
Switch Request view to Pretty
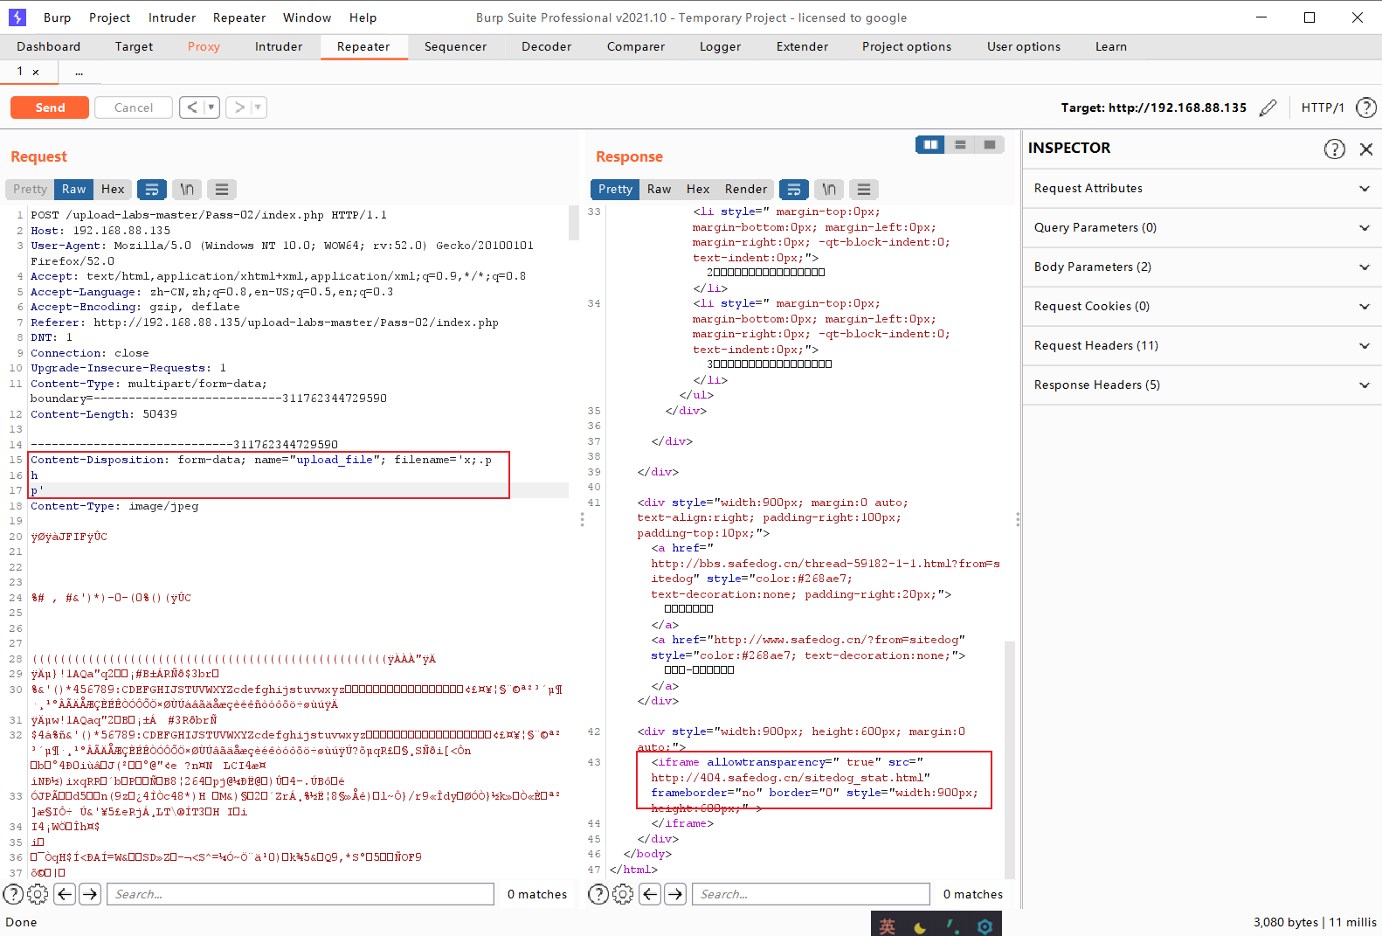point(30,189)
